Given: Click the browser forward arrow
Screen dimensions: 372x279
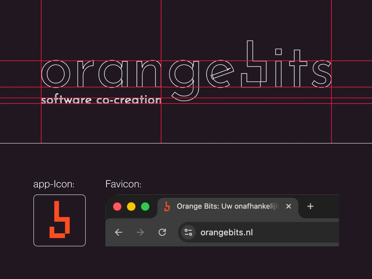Looking at the screenshot, I should click(140, 233).
